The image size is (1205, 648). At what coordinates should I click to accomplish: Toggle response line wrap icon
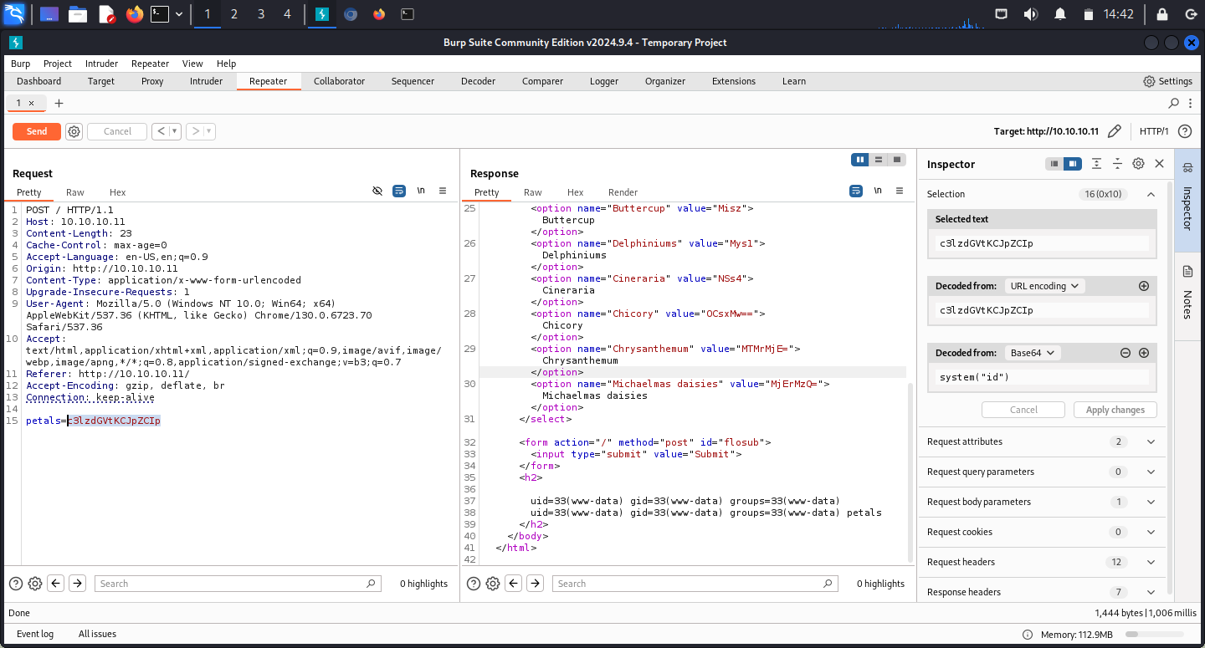[856, 191]
